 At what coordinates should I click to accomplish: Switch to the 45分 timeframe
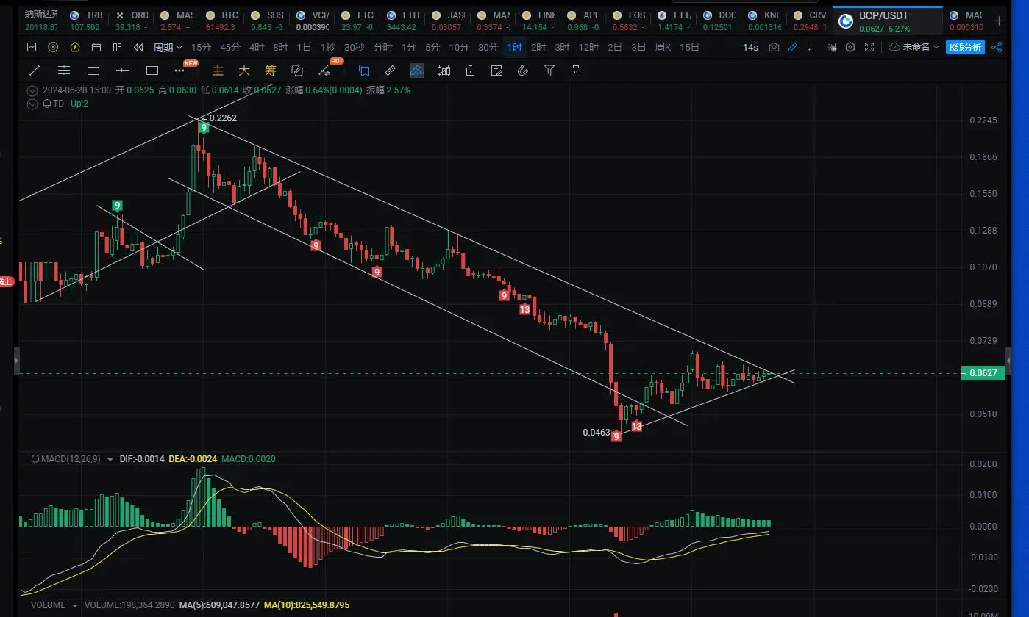(230, 48)
